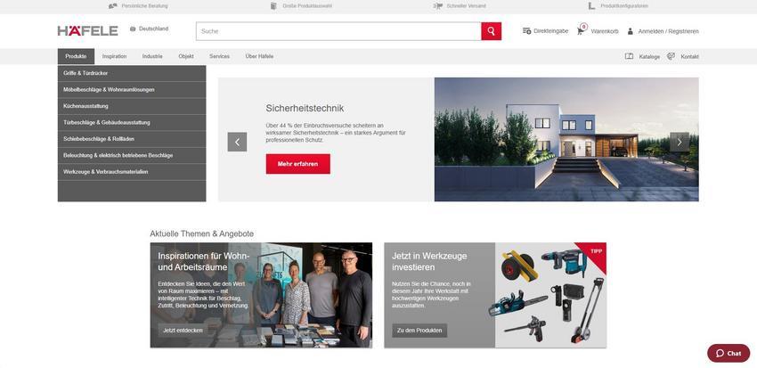Open the shopping cart icon
Viewport: 757px width, 368px height.
tap(581, 30)
